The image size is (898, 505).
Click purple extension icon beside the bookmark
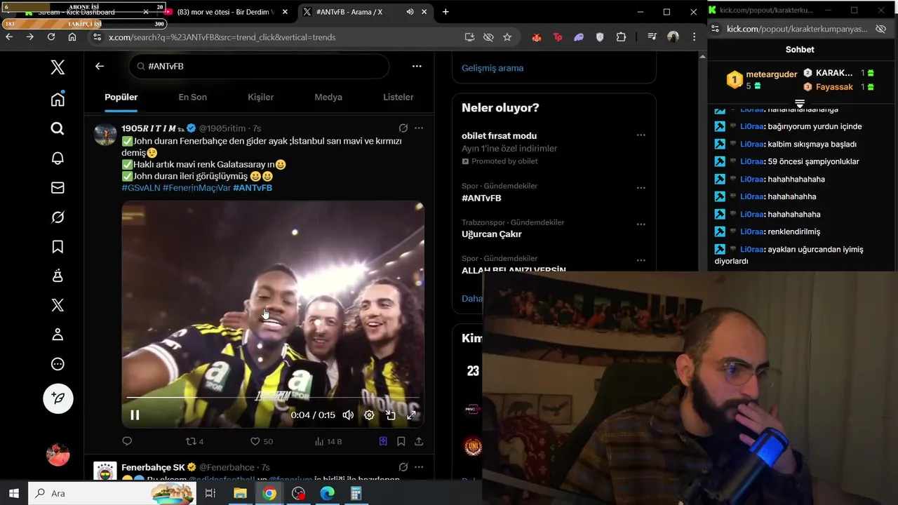click(383, 441)
